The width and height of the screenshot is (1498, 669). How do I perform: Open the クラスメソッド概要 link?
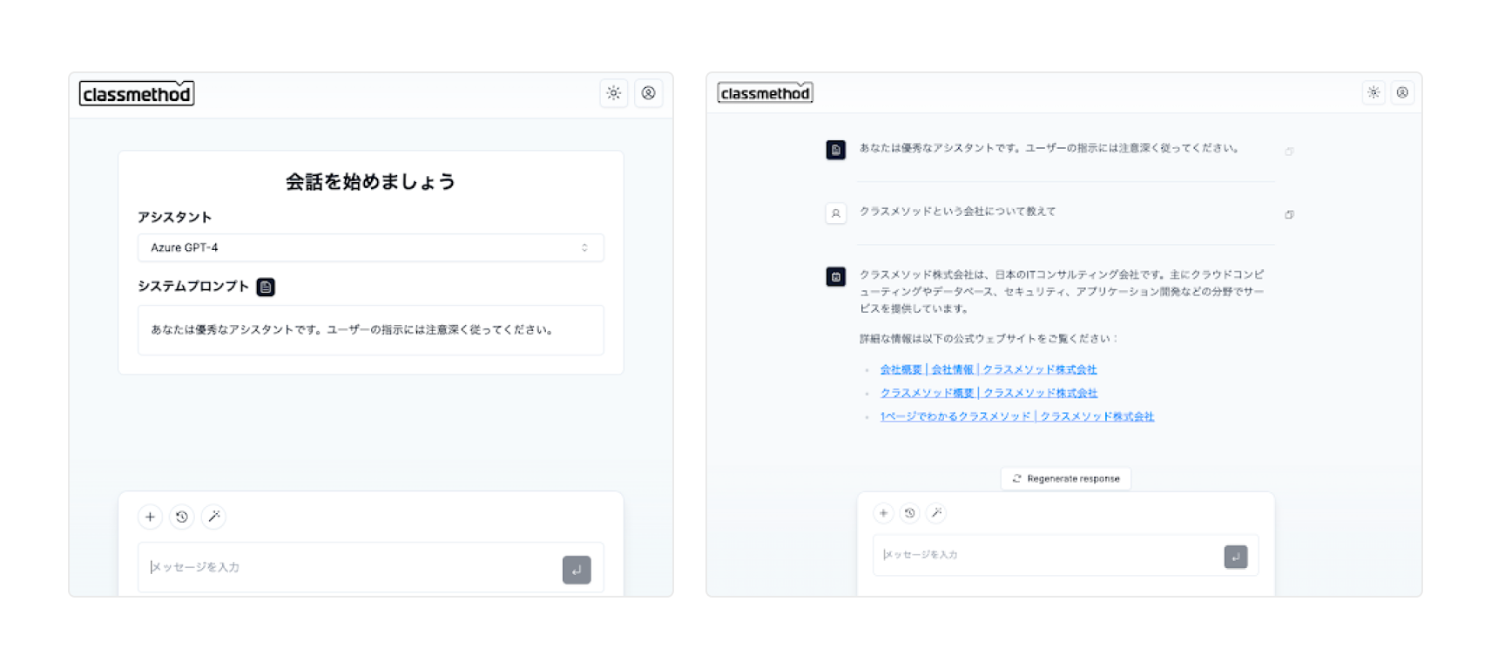[x=988, y=393]
